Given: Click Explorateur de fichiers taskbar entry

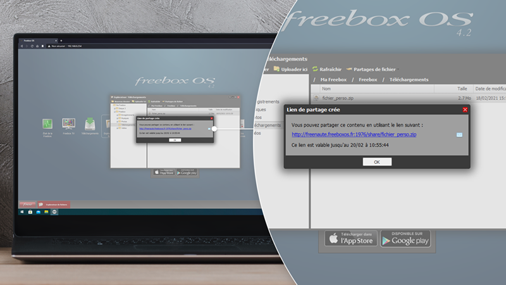Looking at the screenshot, I should point(54,204).
